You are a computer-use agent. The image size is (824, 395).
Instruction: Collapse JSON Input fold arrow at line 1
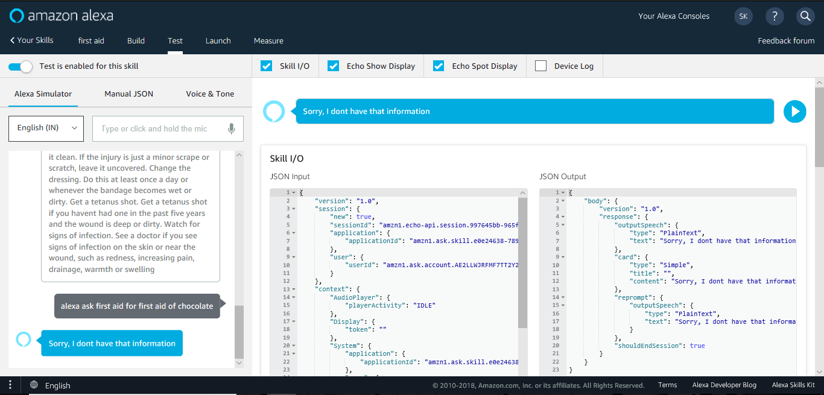pos(294,192)
